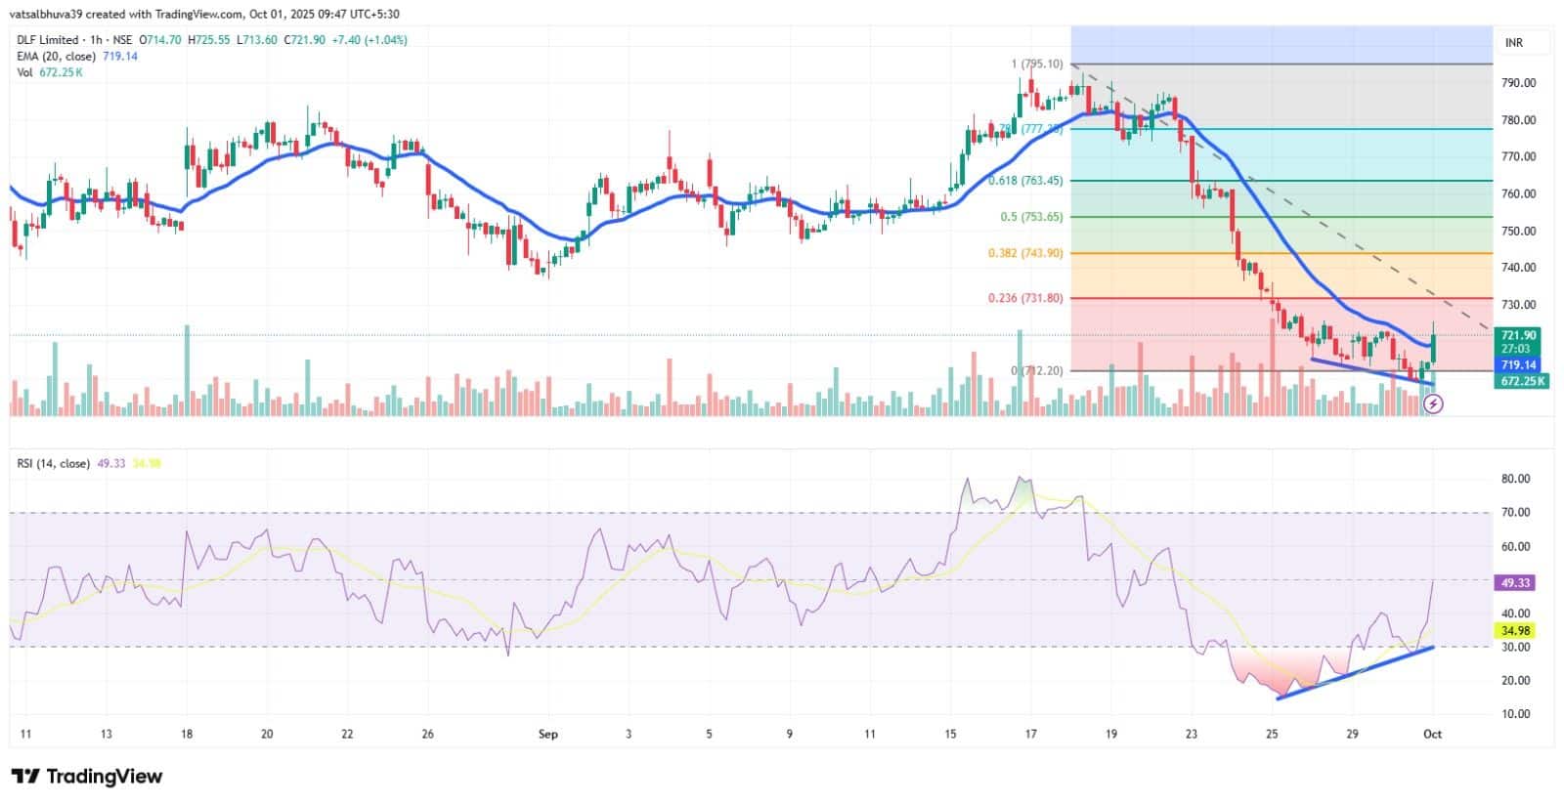Click the yellow RSI average tag 34.98
This screenshot has height=805, width=1564.
pos(1515,631)
